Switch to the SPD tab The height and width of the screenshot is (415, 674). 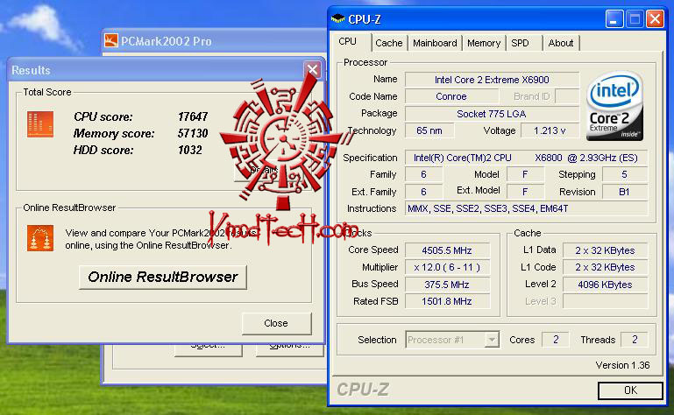coord(520,43)
